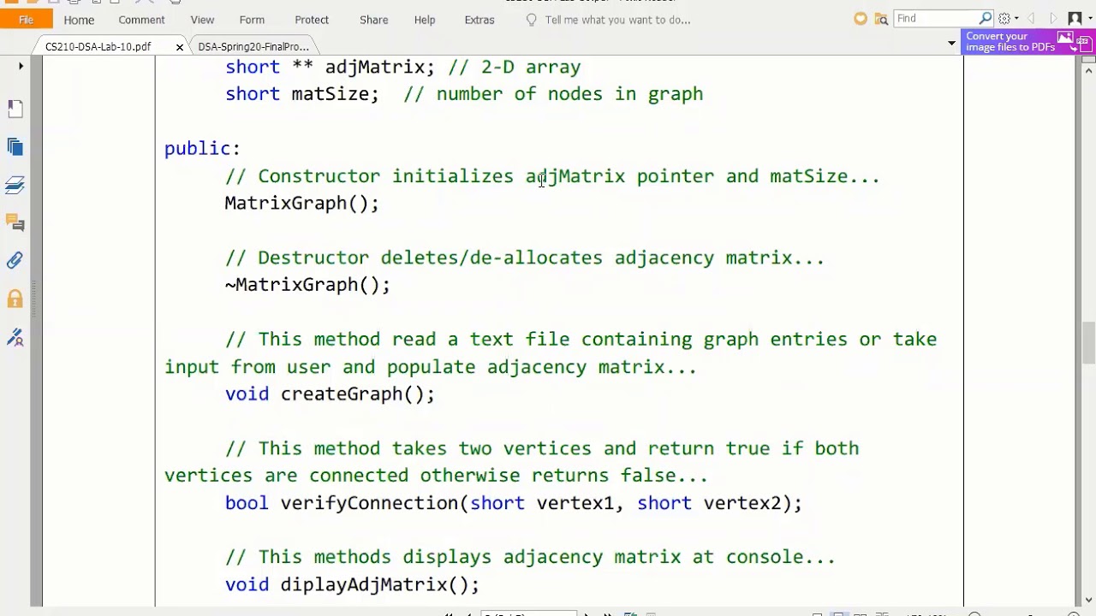Click the "short matSize;" declaration text
The height and width of the screenshot is (616, 1096).
[301, 94]
